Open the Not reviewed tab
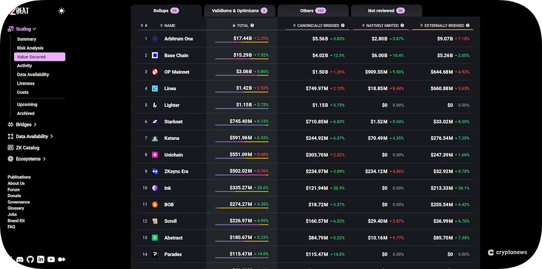Viewport: 542px width, 269px height. tap(386, 11)
